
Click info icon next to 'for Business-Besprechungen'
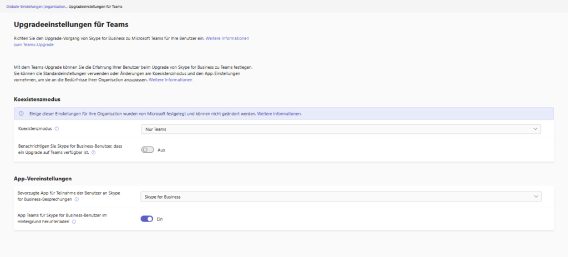(77, 199)
